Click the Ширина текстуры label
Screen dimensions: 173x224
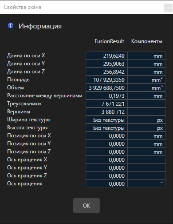click(29, 120)
